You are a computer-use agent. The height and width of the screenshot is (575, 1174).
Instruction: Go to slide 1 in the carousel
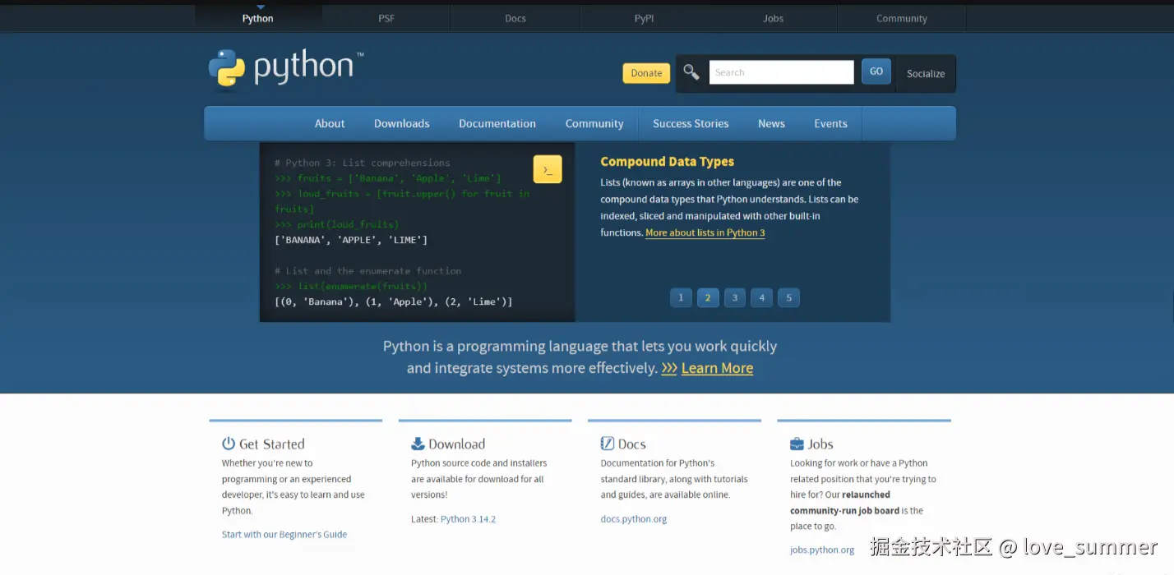click(681, 297)
